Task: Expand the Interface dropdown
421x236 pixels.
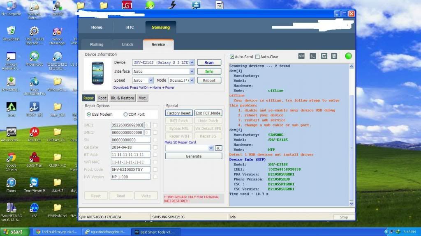Action: coord(192,71)
